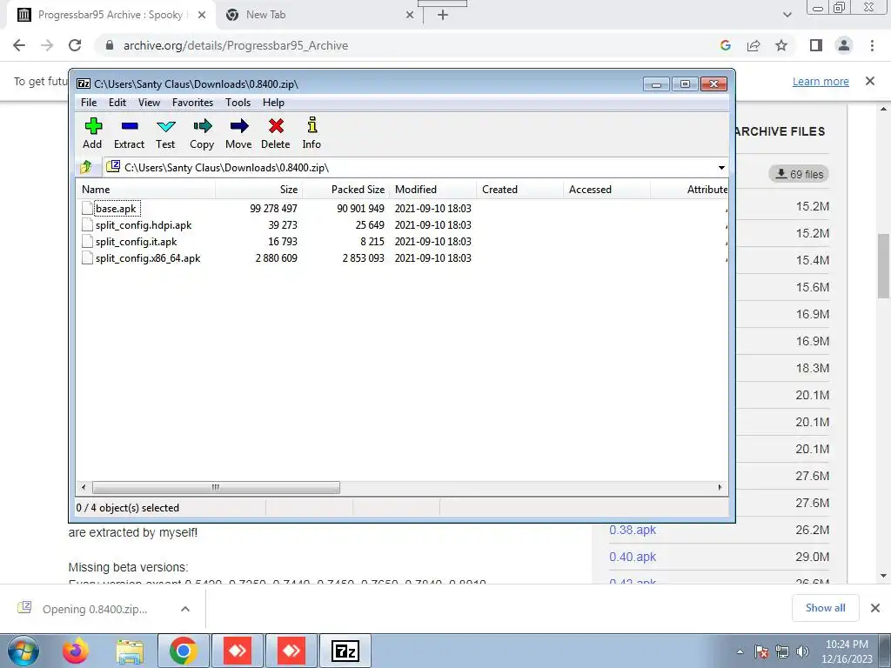Open Chrome from the taskbar
The width and height of the screenshot is (891, 668).
(x=183, y=651)
